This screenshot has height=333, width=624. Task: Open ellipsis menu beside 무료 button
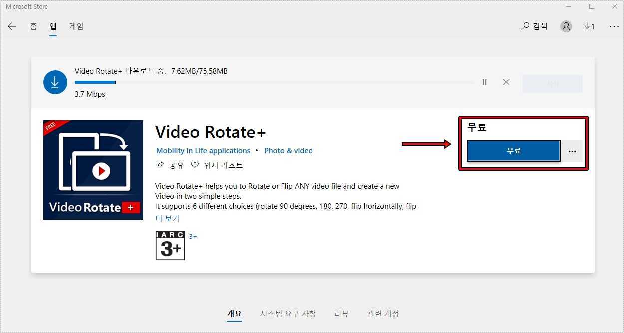[x=572, y=151]
